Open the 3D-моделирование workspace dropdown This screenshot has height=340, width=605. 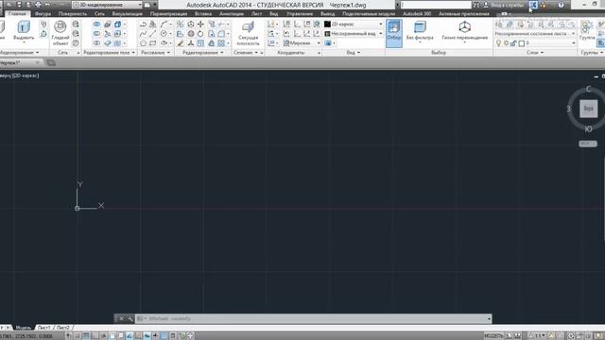tap(107, 5)
